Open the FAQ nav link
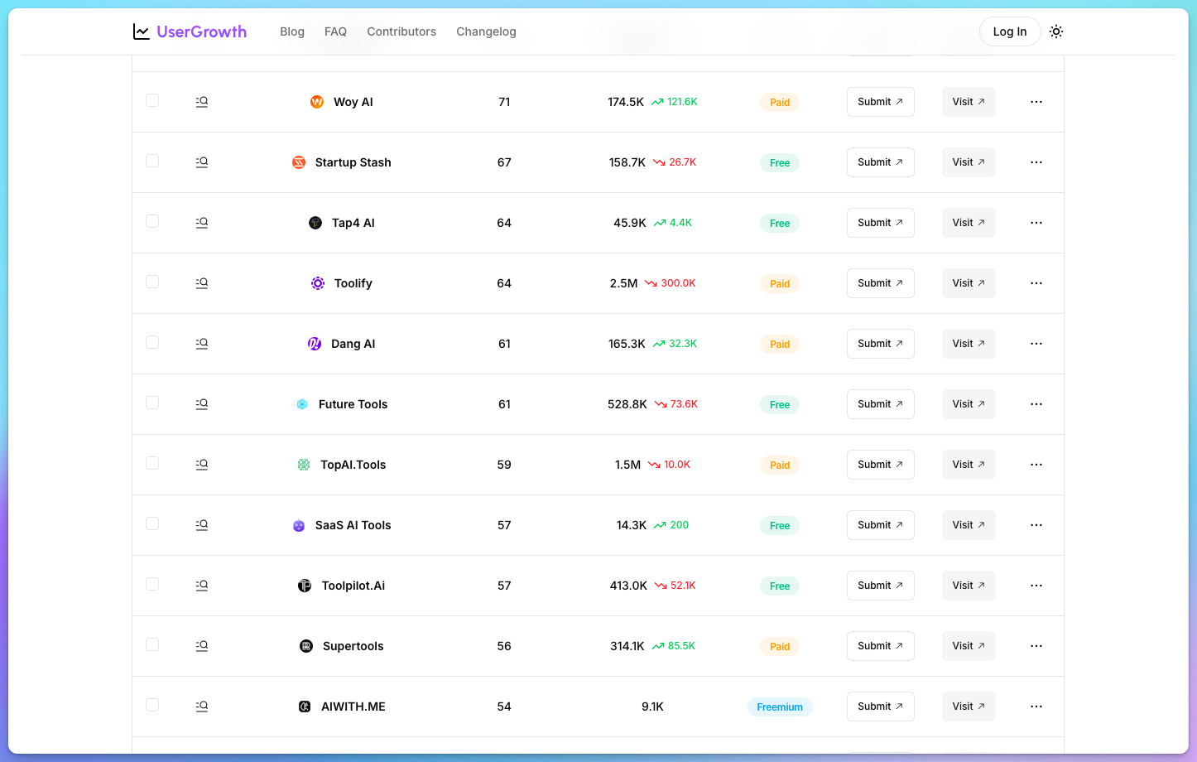The image size is (1197, 762). (335, 31)
